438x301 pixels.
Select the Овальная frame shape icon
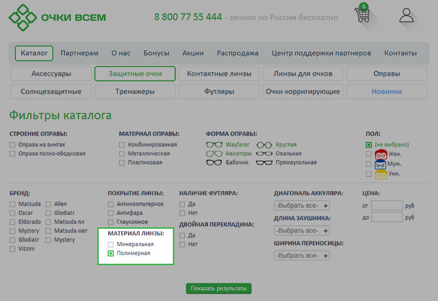pyautogui.click(x=264, y=154)
